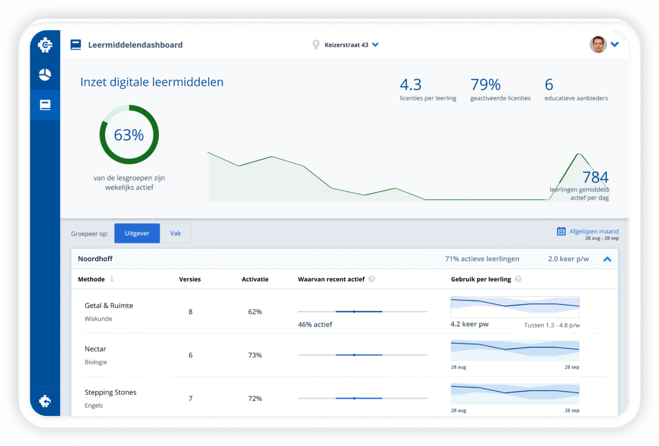The height and width of the screenshot is (446, 659).
Task: Select the Leermiddelen book icon in sidebar
Action: click(45, 105)
